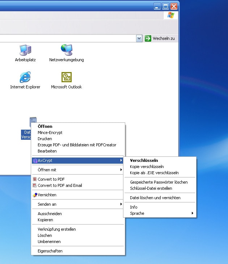Close the explorer window
The image size is (228, 264).
click(x=174, y=7)
